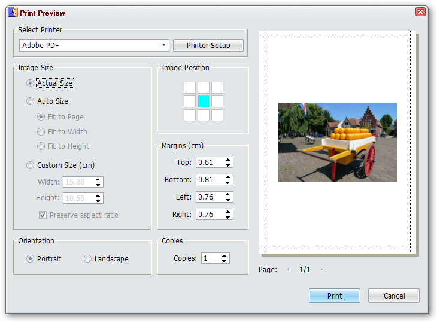Viewport: 437px width, 322px height.
Task: Select Portrait orientation
Action: click(x=30, y=259)
